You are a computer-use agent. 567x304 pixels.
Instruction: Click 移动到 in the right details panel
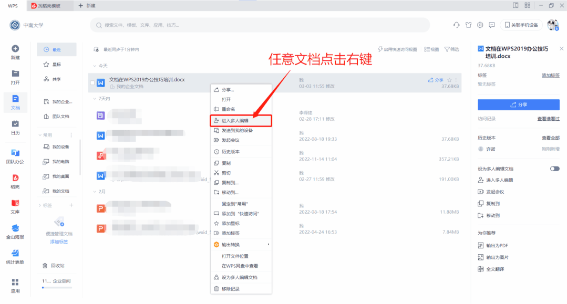[489, 215]
